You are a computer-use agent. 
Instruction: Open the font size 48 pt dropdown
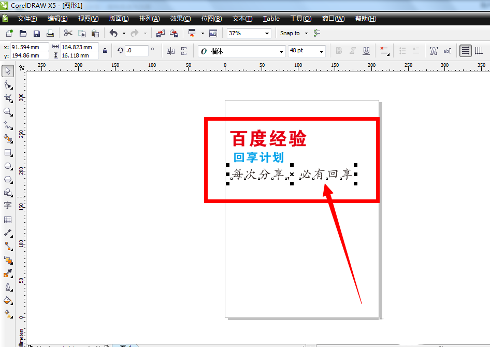321,51
